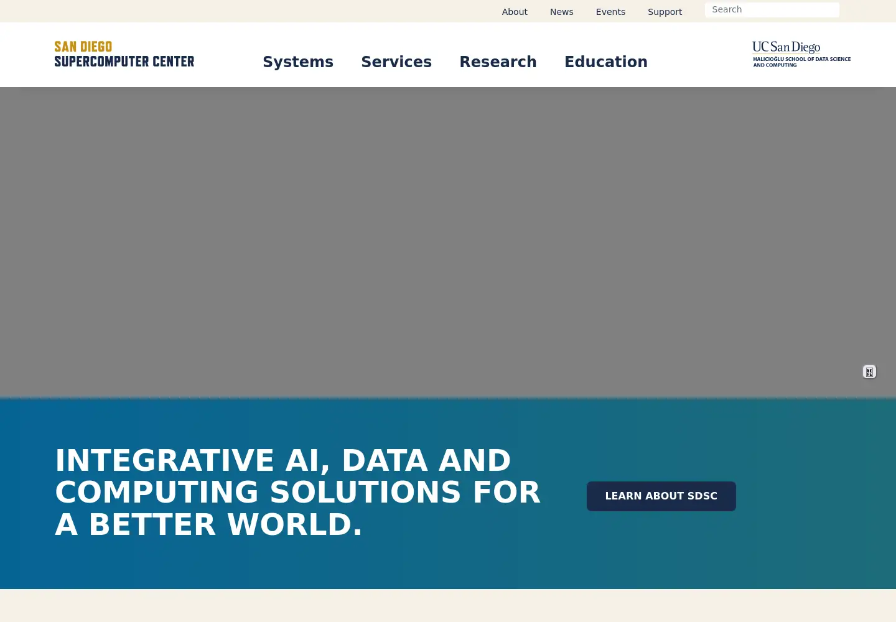Image resolution: width=896 pixels, height=622 pixels.
Task: Open the Systems menu
Action: [x=298, y=62]
